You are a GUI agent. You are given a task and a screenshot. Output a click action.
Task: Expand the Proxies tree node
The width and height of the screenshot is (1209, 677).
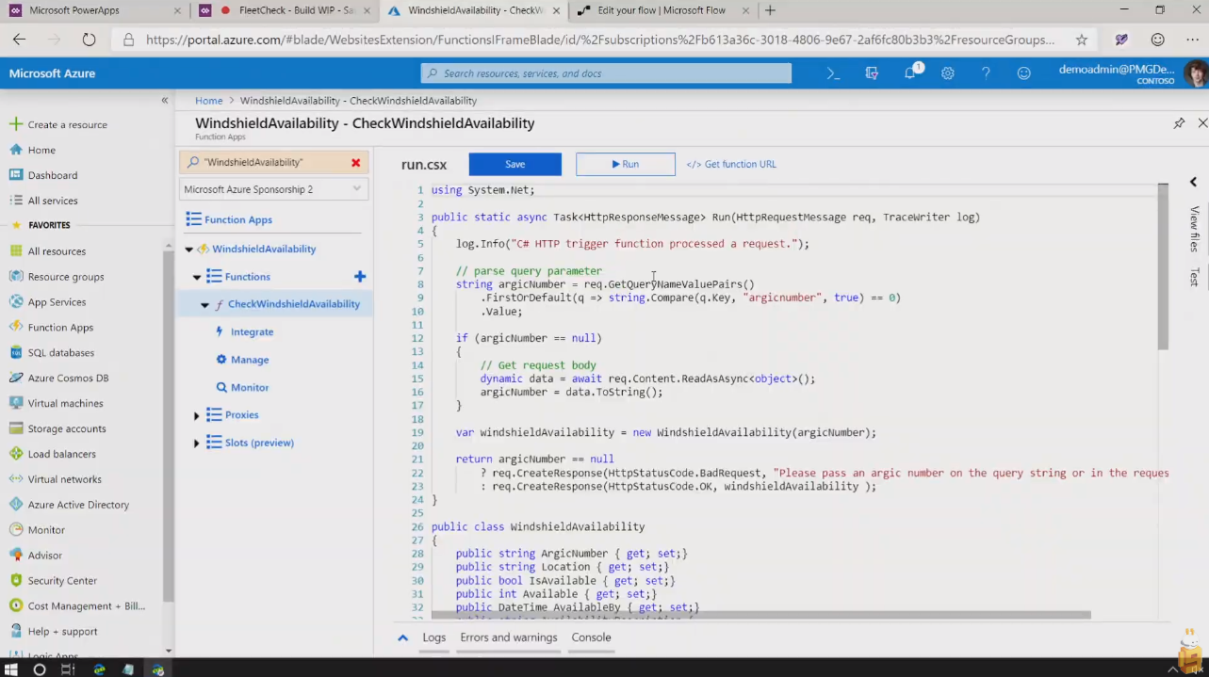coord(197,415)
